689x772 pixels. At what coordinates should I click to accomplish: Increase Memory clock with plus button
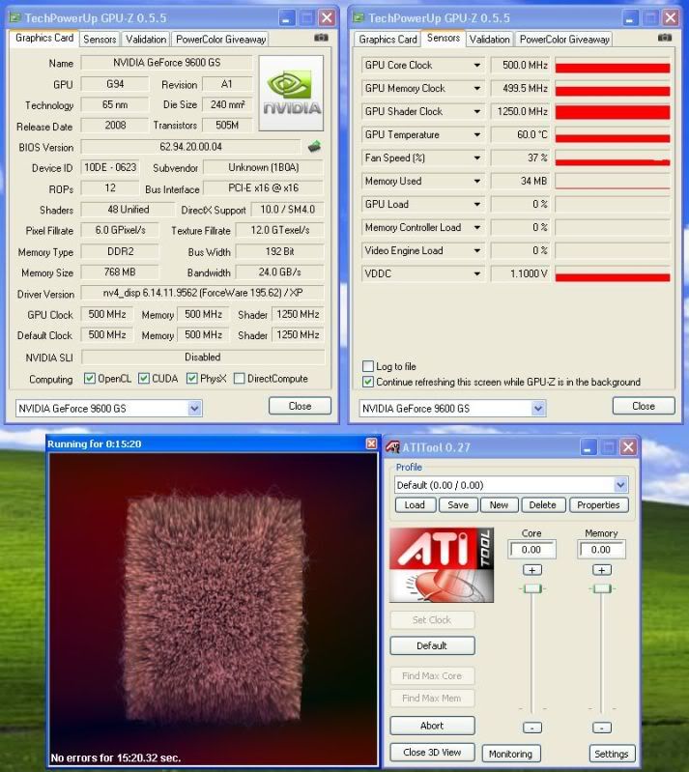(x=602, y=570)
